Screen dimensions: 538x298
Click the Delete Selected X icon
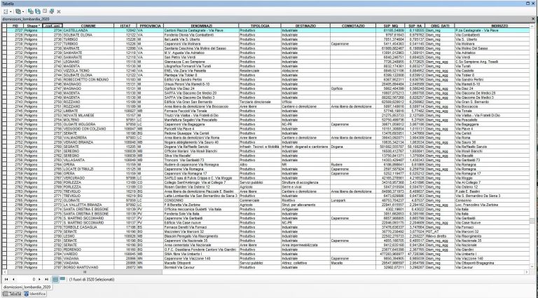pos(59,11)
